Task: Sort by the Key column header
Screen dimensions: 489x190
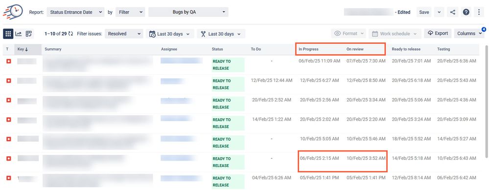Action: (x=28, y=49)
